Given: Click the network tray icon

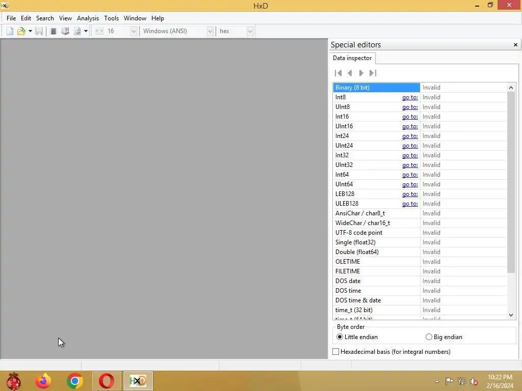Looking at the screenshot, I should 461,381.
